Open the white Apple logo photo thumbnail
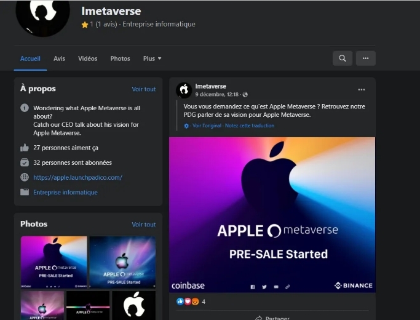 (x=134, y=305)
